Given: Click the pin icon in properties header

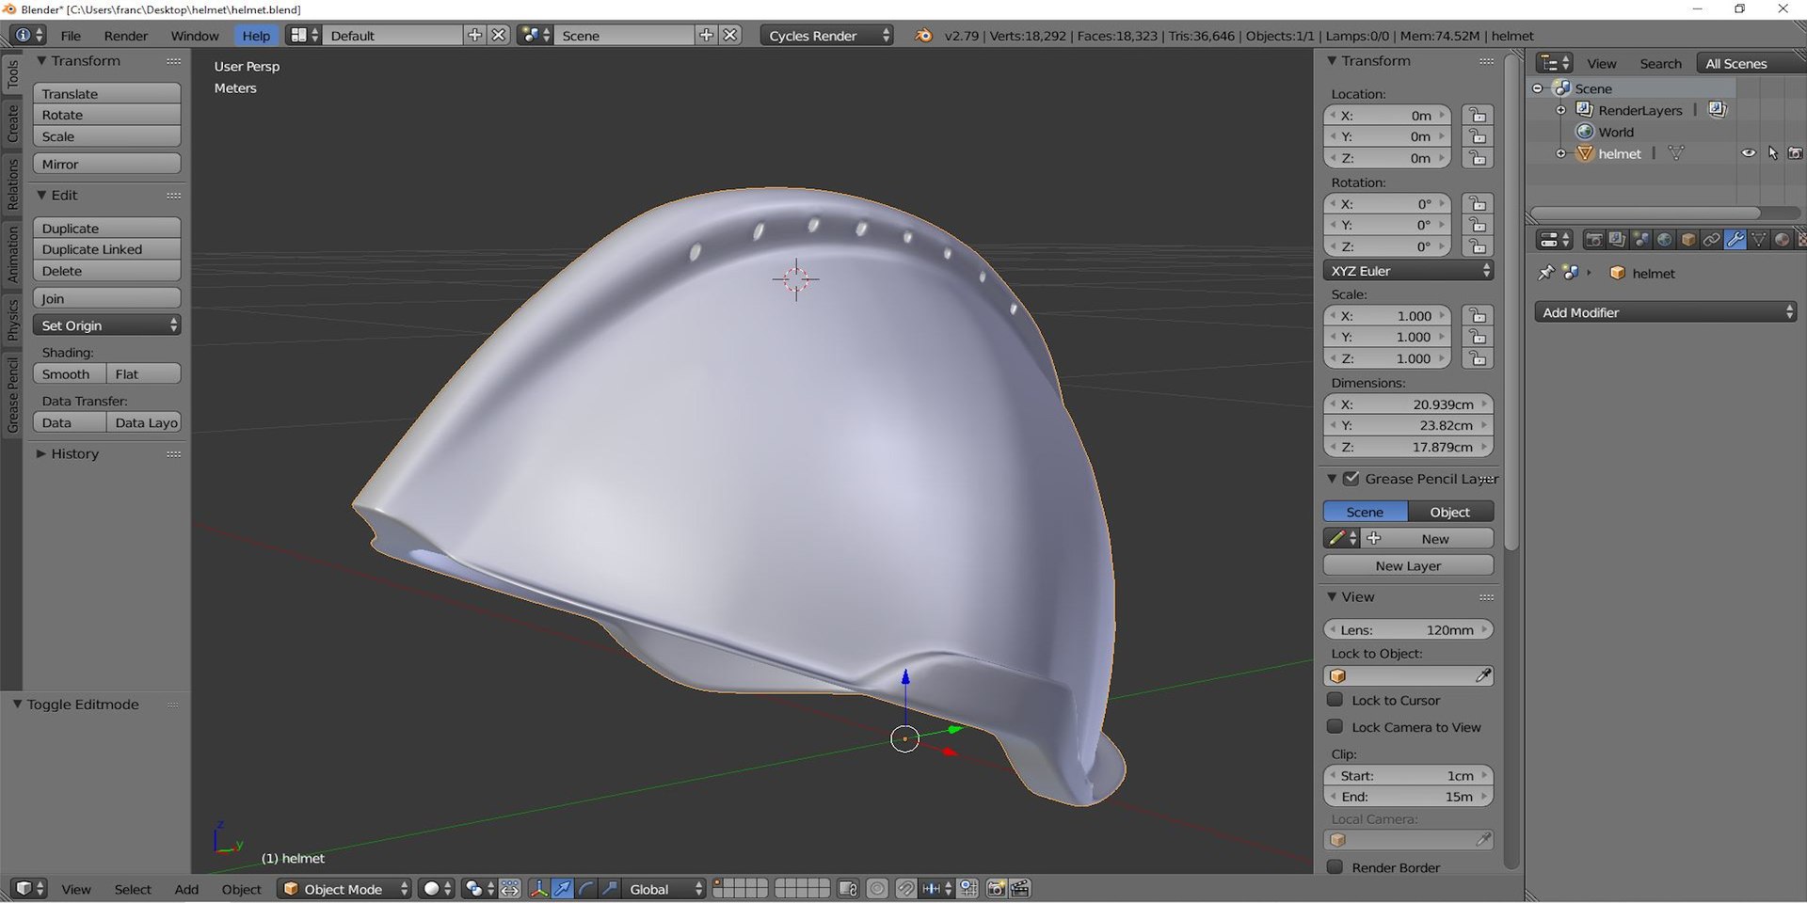Looking at the screenshot, I should (1546, 273).
